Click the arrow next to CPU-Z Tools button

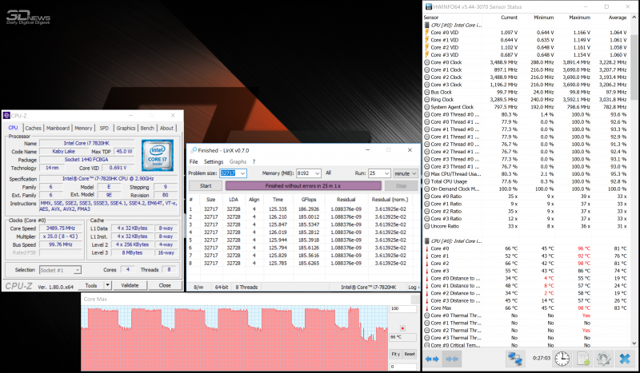tap(107, 285)
